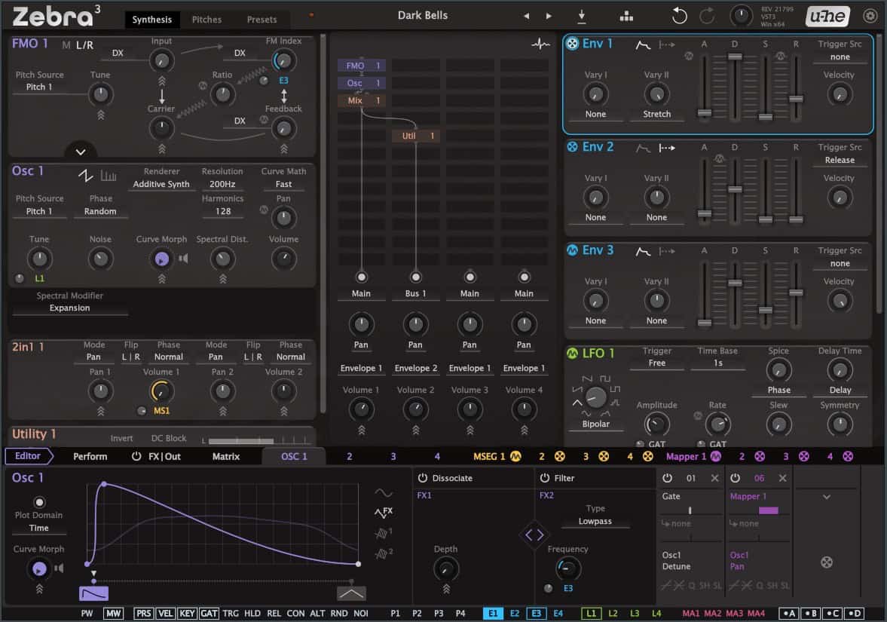Click the L1 modulation source button
The image size is (887, 622).
click(591, 613)
